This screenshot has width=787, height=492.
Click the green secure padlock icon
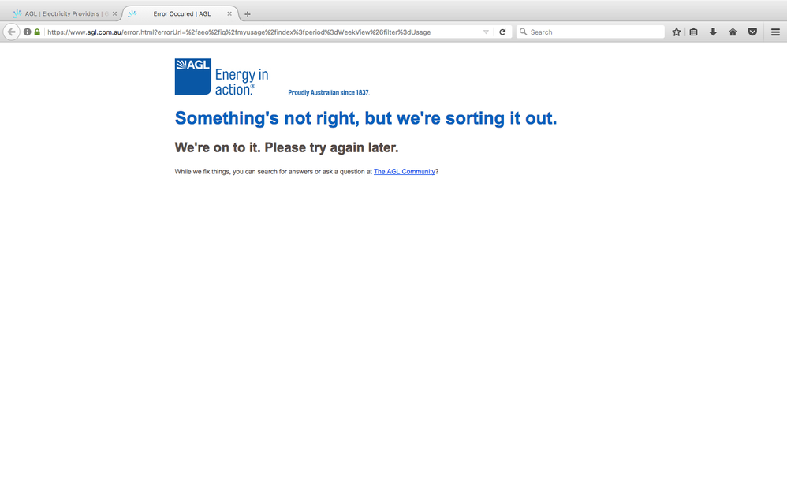pyautogui.click(x=37, y=32)
